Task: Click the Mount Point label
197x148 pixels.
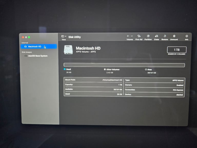Action: [70, 80]
